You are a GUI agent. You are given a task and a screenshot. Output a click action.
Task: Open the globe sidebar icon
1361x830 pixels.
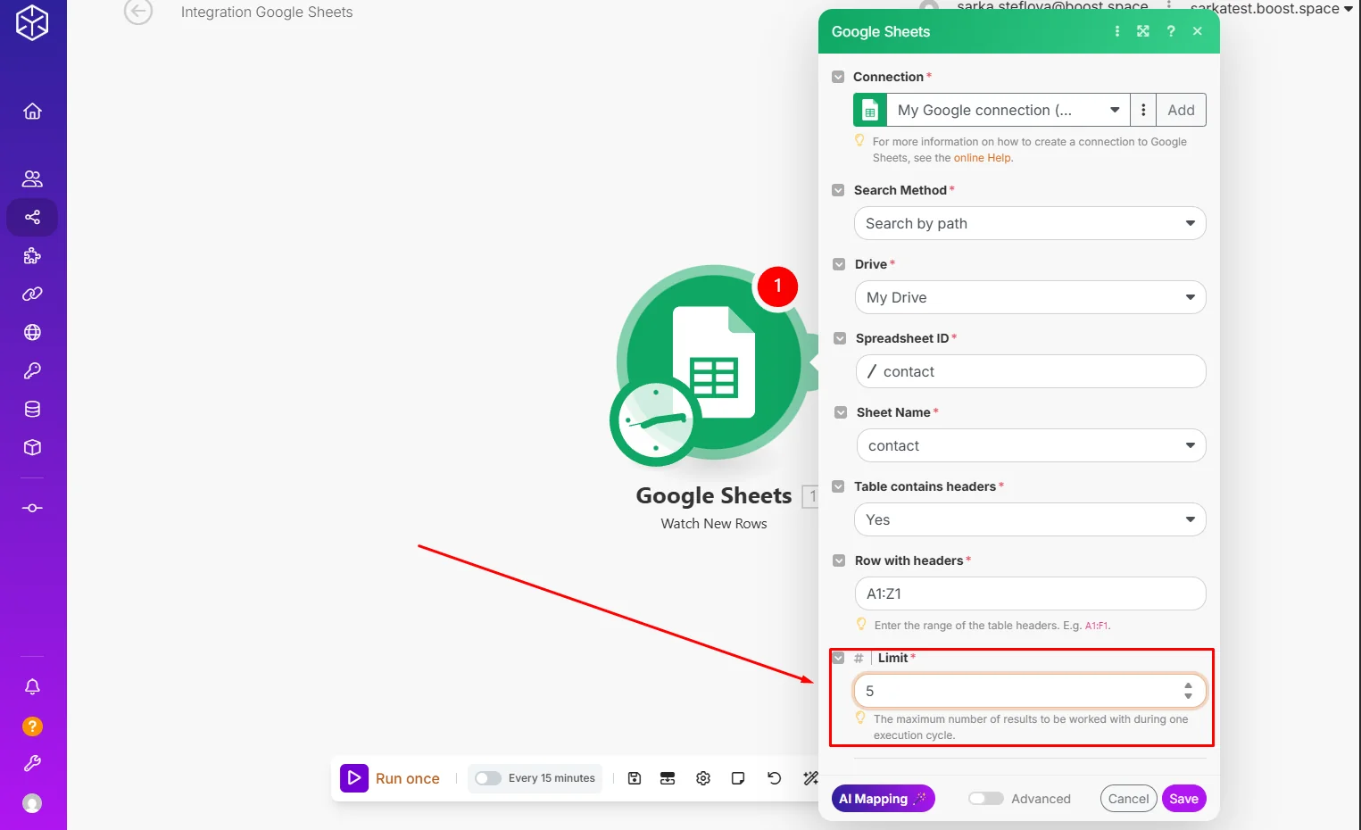tap(32, 332)
